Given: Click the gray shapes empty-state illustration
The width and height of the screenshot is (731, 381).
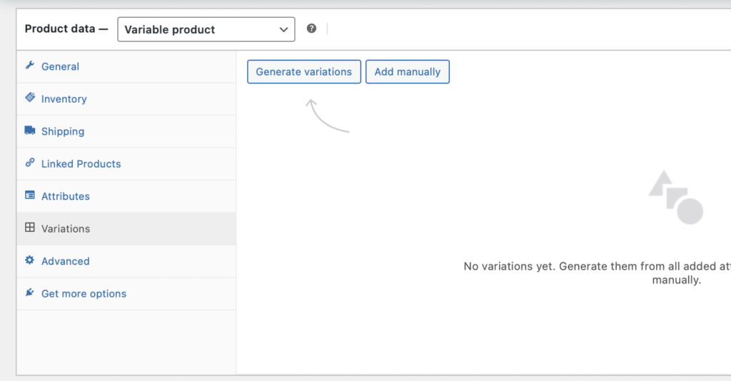Looking at the screenshot, I should [675, 198].
